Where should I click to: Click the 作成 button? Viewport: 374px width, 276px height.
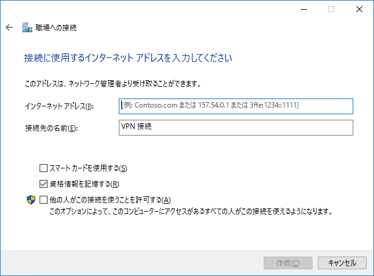coord(288,263)
